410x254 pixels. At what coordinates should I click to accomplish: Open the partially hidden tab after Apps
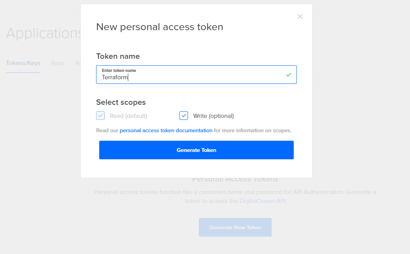[79, 63]
